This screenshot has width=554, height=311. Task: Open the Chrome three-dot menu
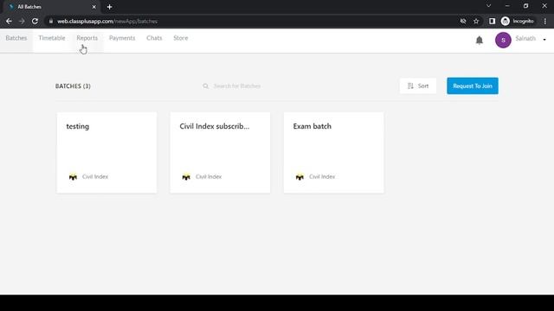[545, 21]
